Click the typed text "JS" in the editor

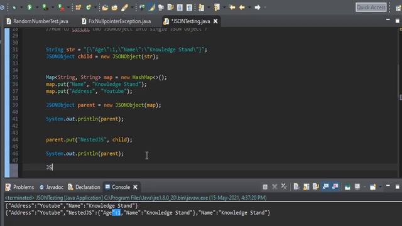click(49, 168)
